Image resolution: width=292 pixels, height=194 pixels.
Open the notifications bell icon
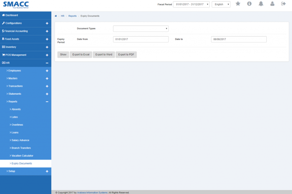coord(261,4)
